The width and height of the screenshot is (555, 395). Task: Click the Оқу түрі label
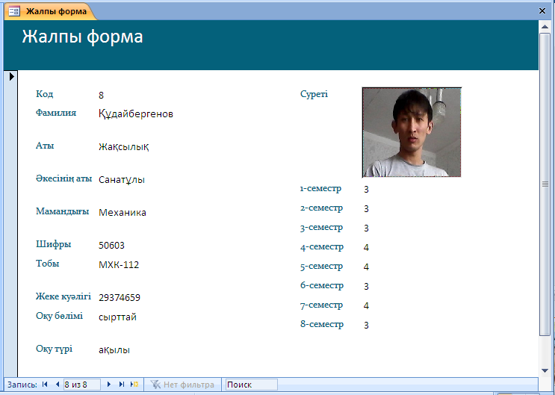54,349
